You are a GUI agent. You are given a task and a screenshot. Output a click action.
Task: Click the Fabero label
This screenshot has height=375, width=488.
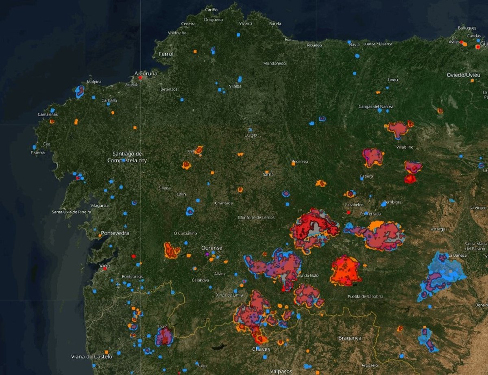coord(366,176)
